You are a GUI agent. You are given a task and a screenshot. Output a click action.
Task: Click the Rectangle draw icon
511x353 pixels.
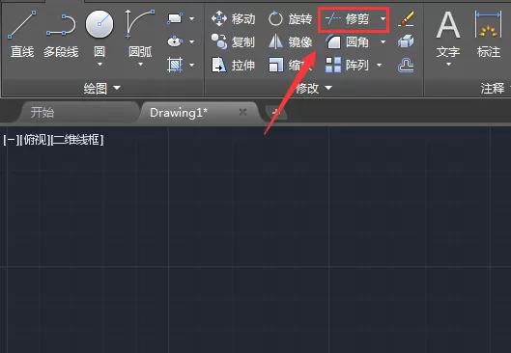pos(175,18)
